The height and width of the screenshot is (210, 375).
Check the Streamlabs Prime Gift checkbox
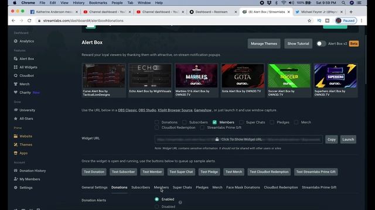pos(202,128)
